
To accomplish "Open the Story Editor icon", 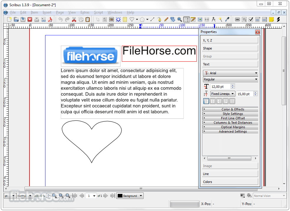I will coord(193,19).
